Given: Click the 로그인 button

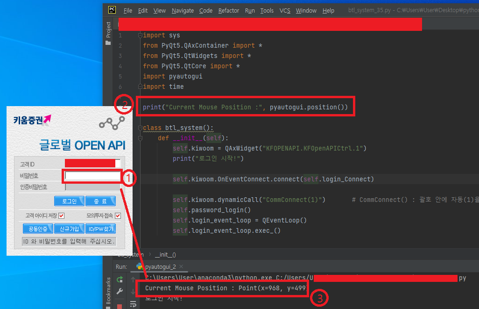Looking at the screenshot, I should (x=69, y=201).
